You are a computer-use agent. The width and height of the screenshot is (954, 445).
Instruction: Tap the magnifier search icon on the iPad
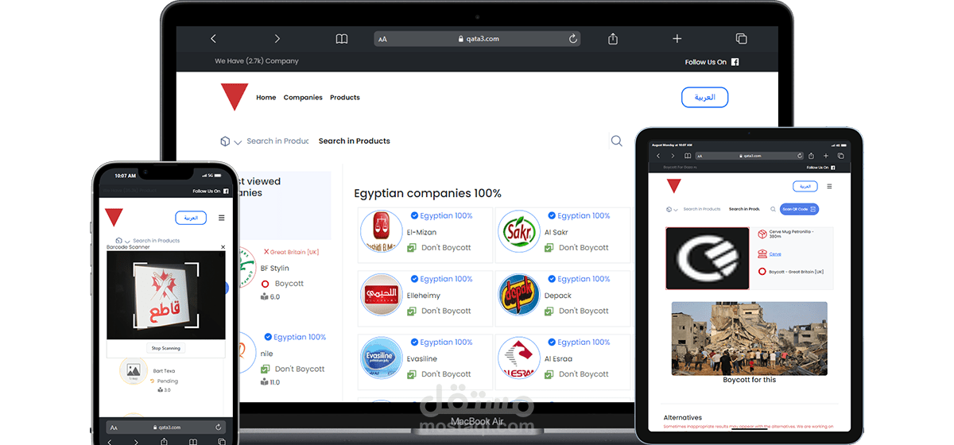coord(772,209)
